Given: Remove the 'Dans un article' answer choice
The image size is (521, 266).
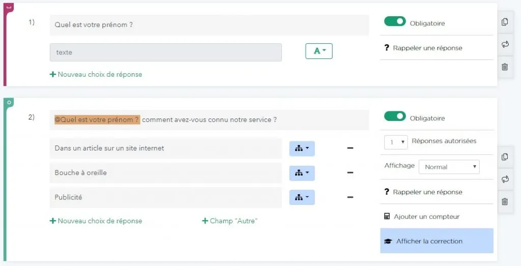Looking at the screenshot, I should [350, 149].
